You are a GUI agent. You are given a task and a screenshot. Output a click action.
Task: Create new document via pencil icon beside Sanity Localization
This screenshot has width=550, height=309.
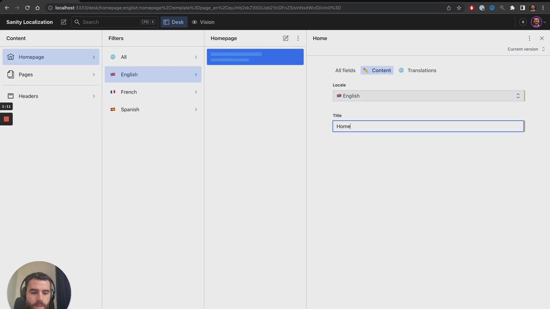[64, 22]
